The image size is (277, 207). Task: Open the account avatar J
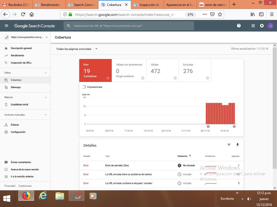[270, 26]
